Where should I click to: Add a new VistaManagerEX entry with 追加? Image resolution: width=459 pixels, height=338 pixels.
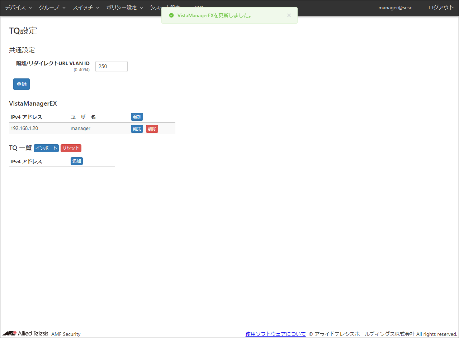[x=137, y=117]
